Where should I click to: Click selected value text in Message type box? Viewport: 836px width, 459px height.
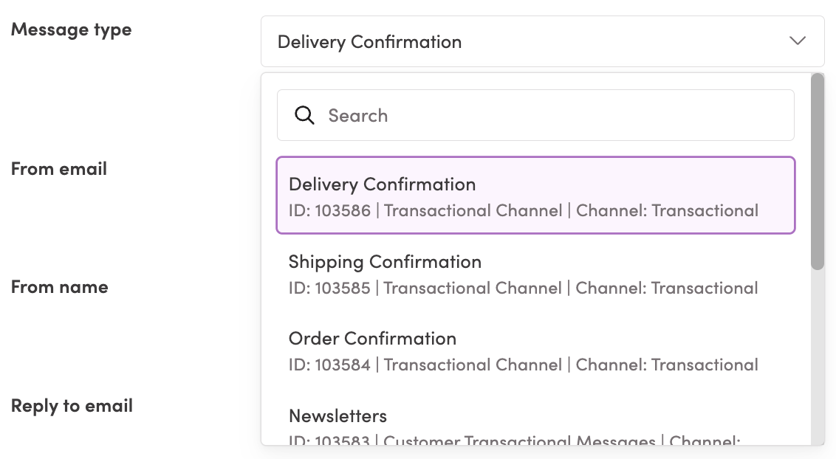[x=369, y=42]
